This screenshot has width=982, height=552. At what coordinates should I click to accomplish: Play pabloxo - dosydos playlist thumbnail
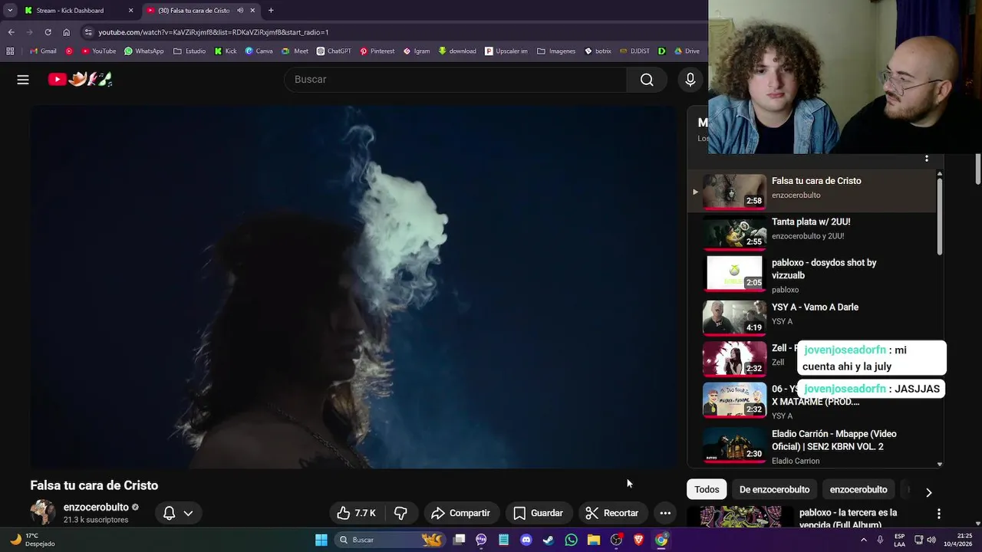(734, 273)
